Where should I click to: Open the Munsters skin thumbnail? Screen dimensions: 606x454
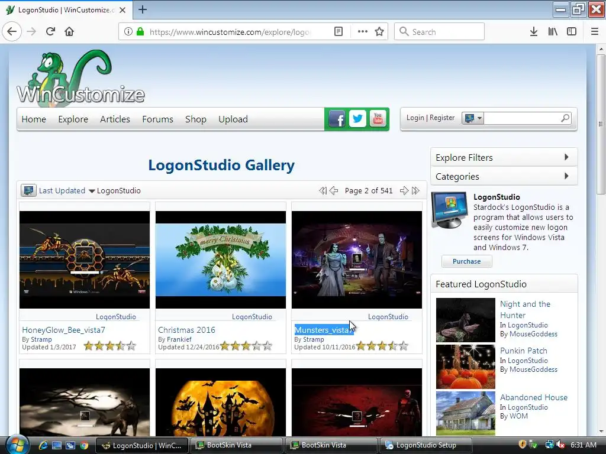pyautogui.click(x=357, y=260)
